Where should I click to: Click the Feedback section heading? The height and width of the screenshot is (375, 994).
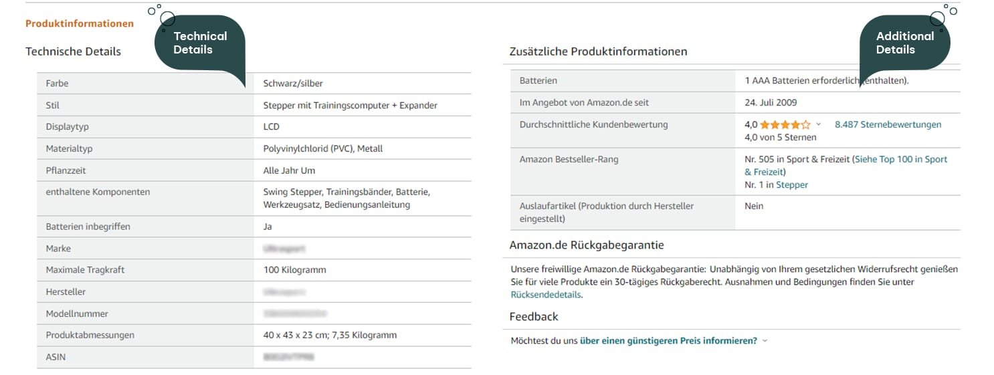(x=533, y=317)
